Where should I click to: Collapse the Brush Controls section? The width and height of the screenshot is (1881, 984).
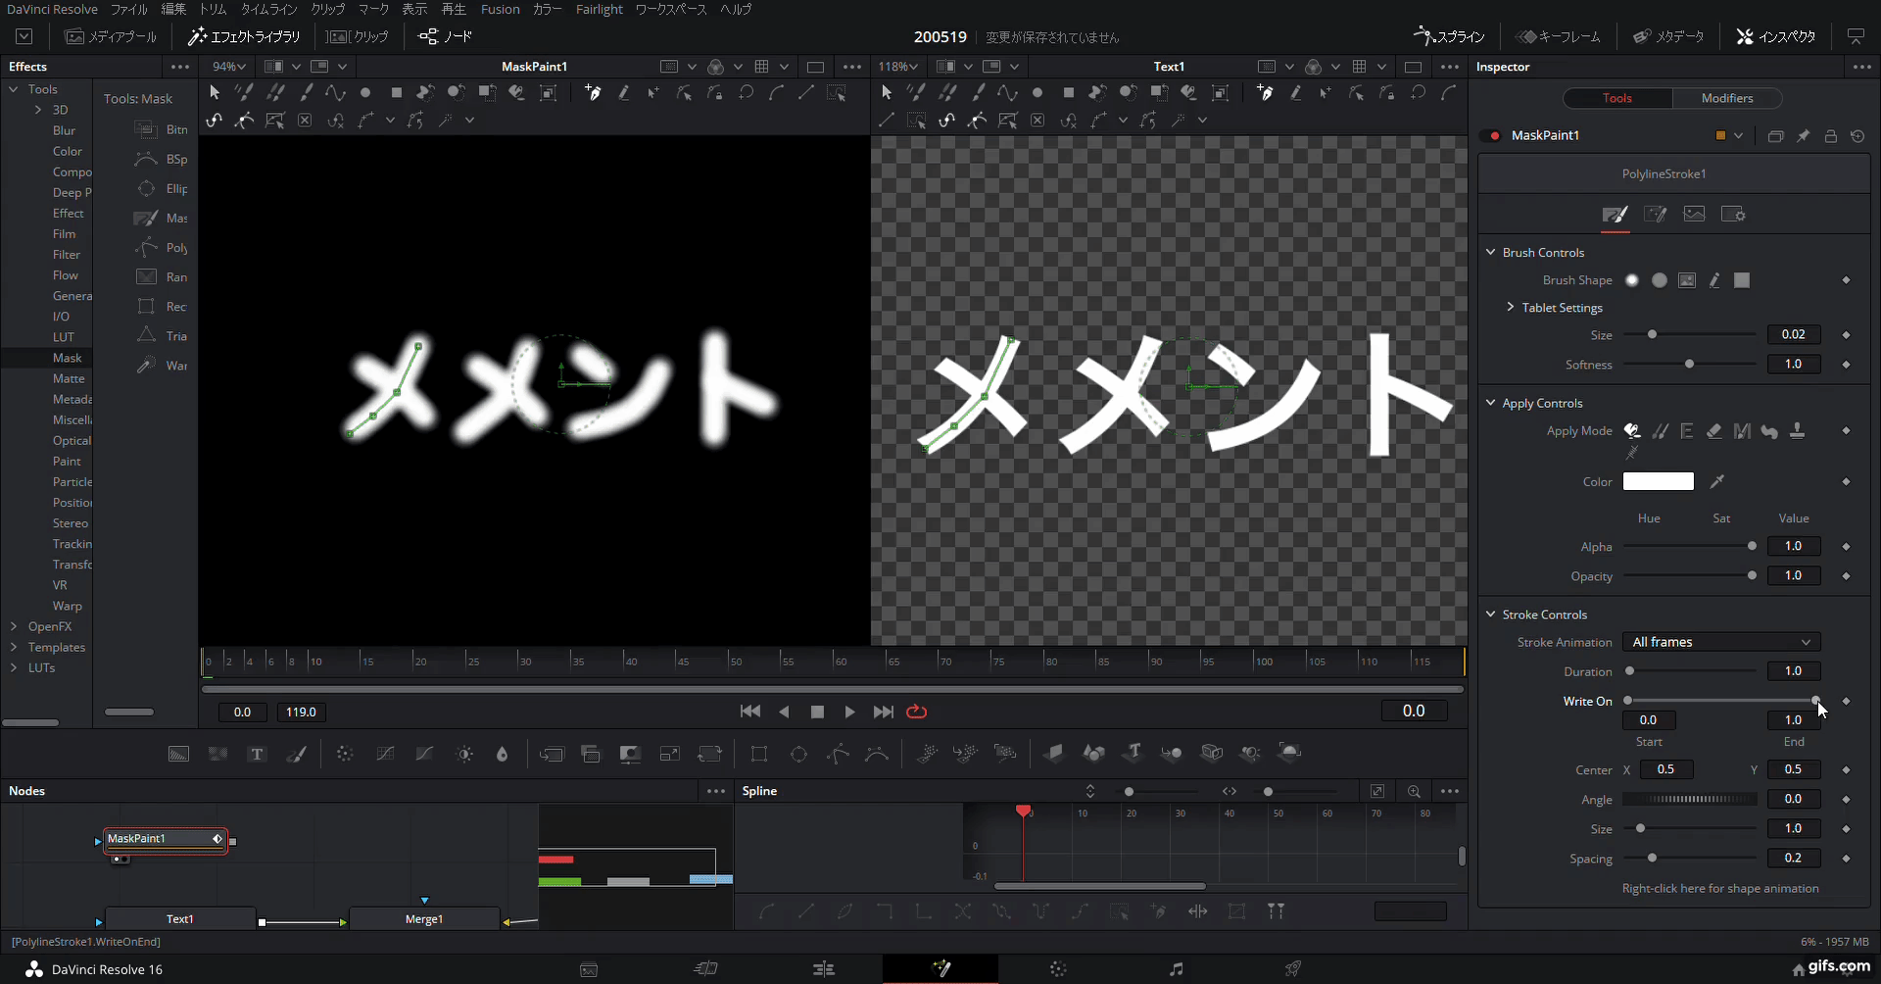(x=1490, y=252)
